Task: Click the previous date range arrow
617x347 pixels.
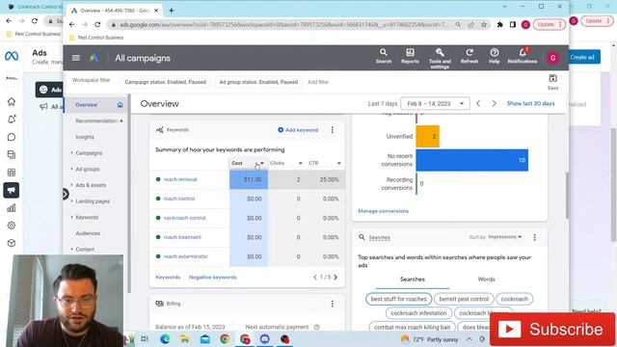Action: coord(478,103)
